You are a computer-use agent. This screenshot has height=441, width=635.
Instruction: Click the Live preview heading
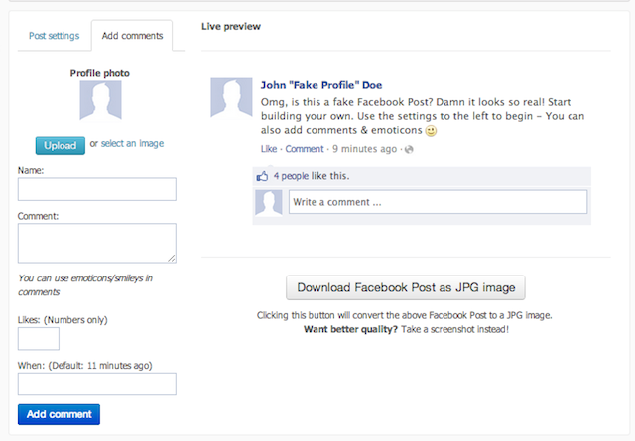[231, 27]
